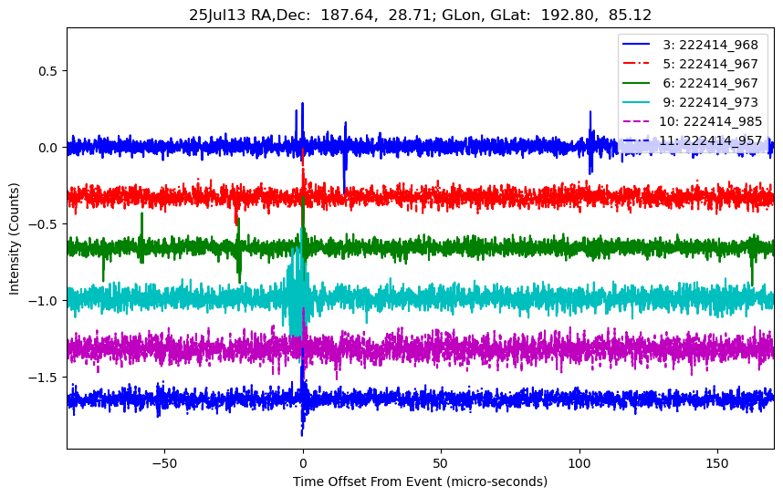Click legend entry '10: 222414_985'

pyautogui.click(x=710, y=121)
